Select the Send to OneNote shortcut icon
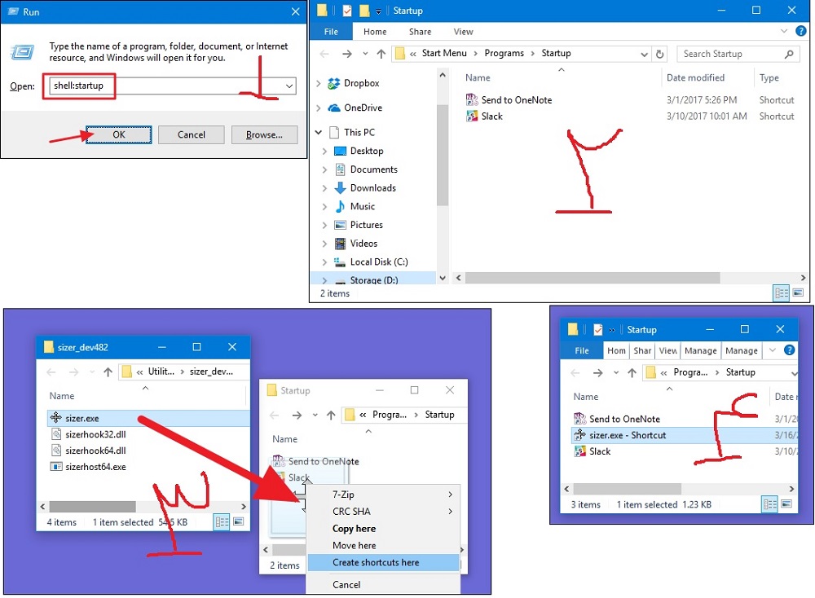This screenshot has width=815, height=598. (472, 100)
